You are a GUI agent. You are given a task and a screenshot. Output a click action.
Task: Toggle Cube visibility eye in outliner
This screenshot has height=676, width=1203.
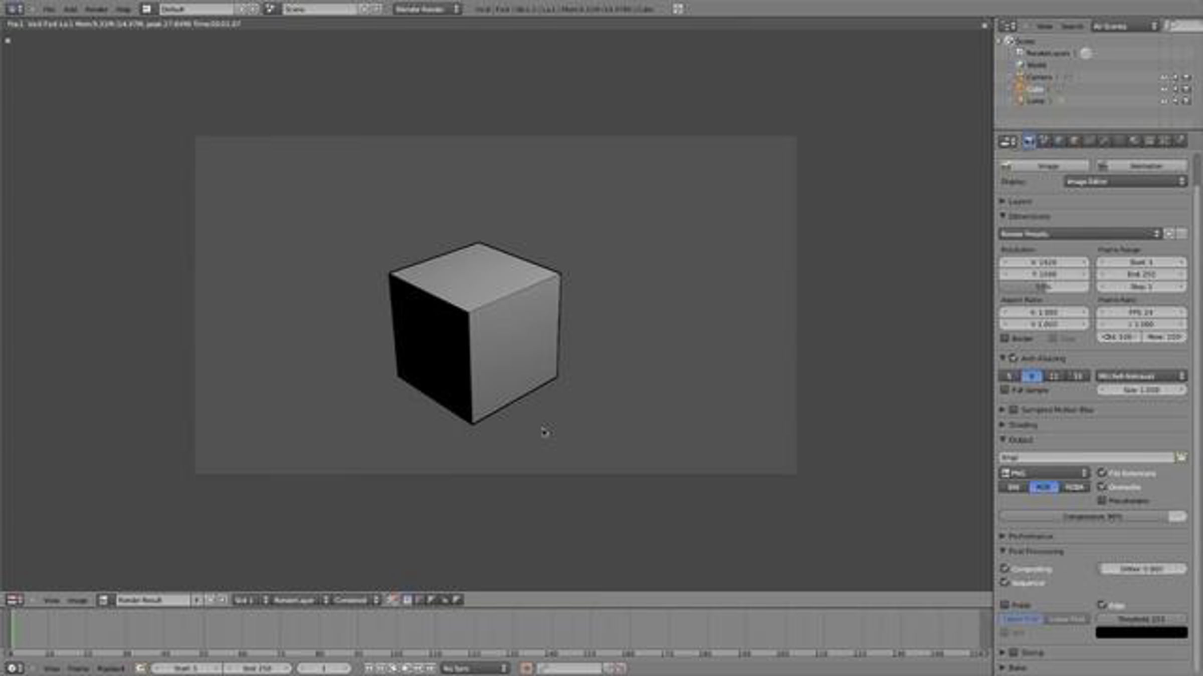click(x=1164, y=89)
